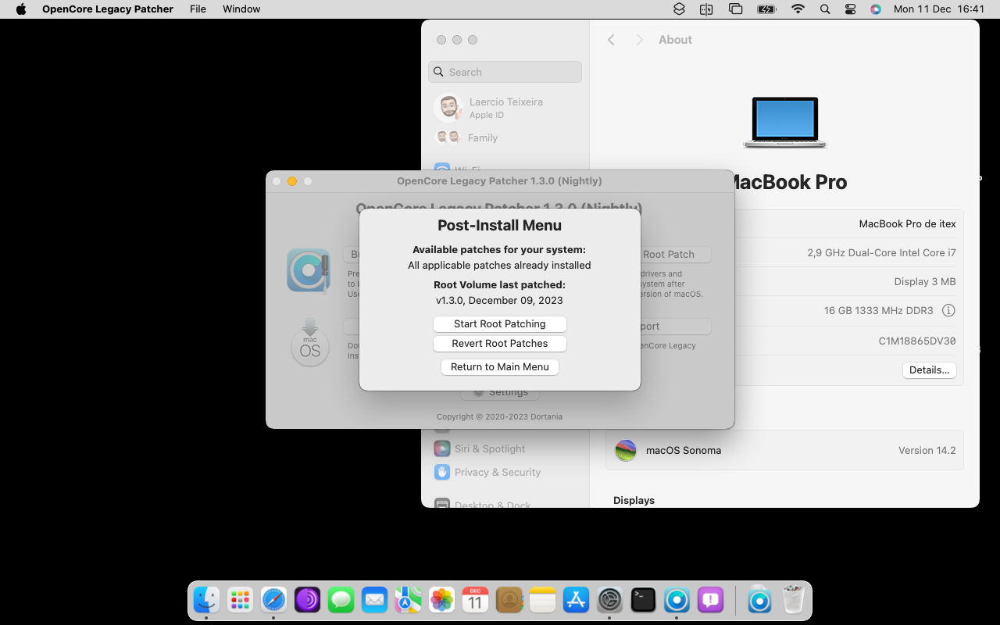Click the patcher disk-with-wrench icon
Screen dimensions: 1000x625
(x=308, y=270)
